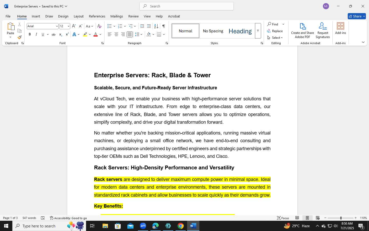Viewport: 369px width, 231px height.
Task: Switch to Read Mode view icon
Action: click(x=297, y=218)
